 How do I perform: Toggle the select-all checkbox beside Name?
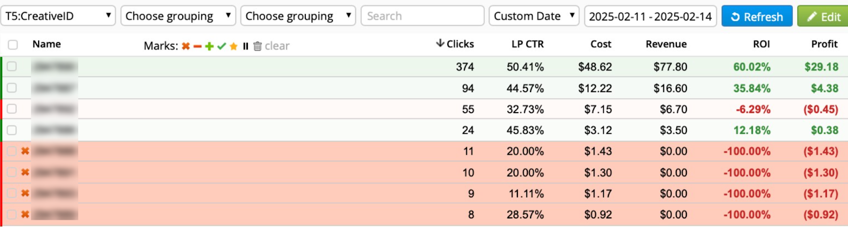click(13, 45)
